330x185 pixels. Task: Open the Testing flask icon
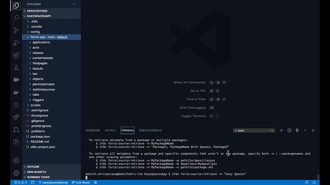16,67
